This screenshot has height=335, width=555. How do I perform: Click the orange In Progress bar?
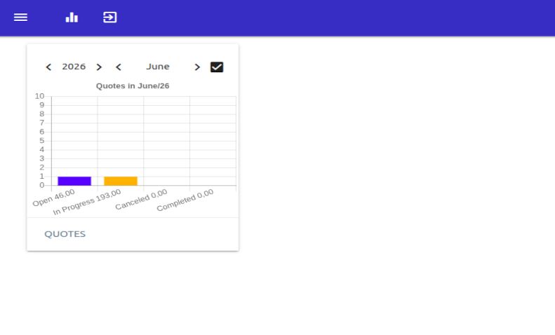click(121, 181)
